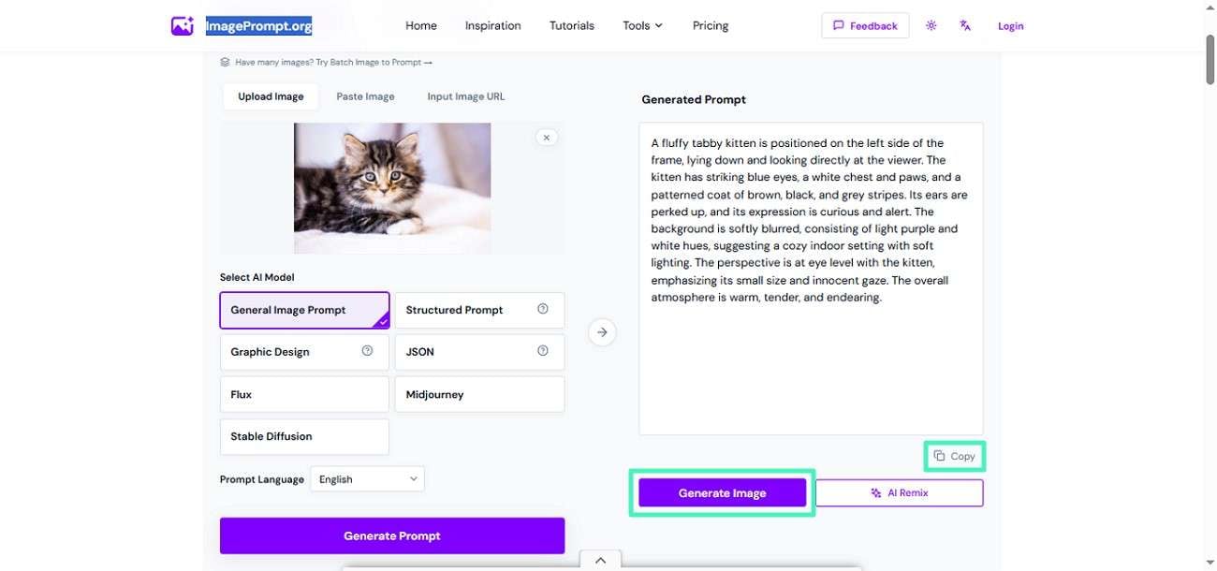Image resolution: width=1217 pixels, height=571 pixels.
Task: Copy the generated prompt text
Action: [x=955, y=456]
